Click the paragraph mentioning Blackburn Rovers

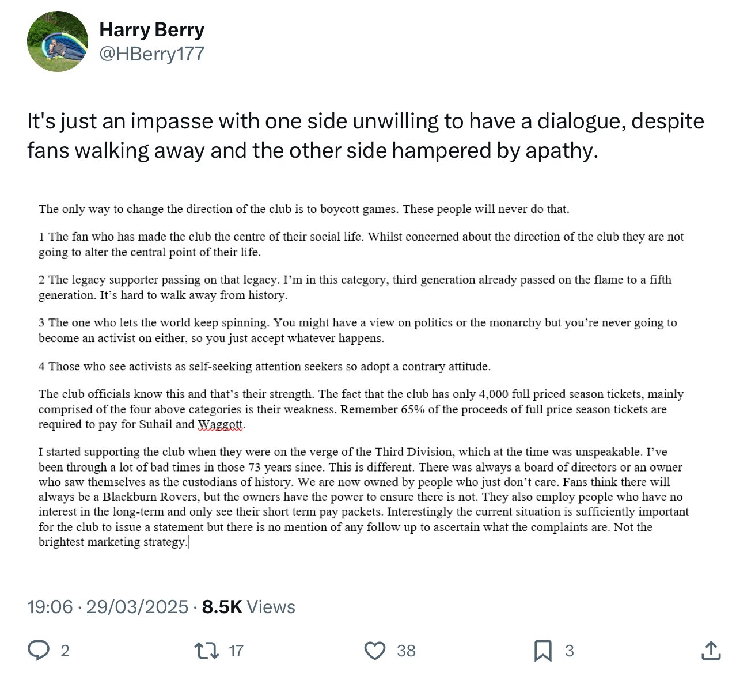pyautogui.click(x=364, y=497)
